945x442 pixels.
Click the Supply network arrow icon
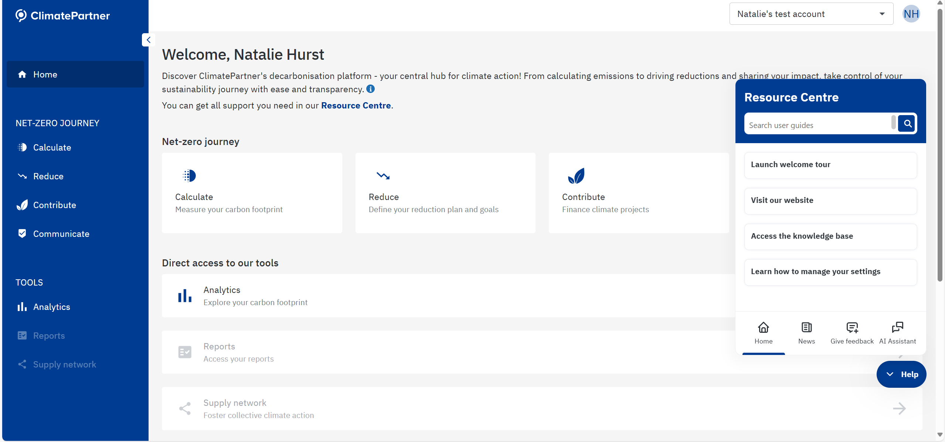(x=899, y=408)
